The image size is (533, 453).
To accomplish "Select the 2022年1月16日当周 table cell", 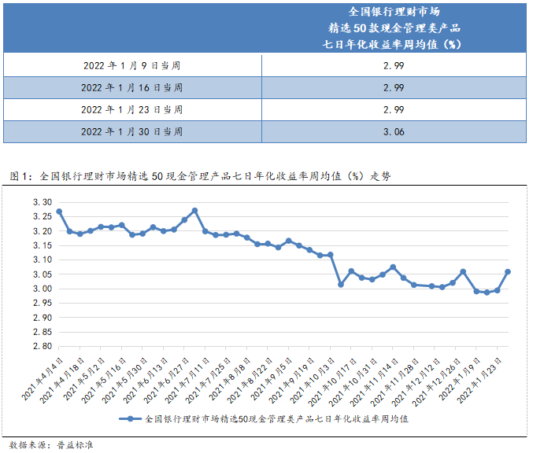I will coord(132,87).
